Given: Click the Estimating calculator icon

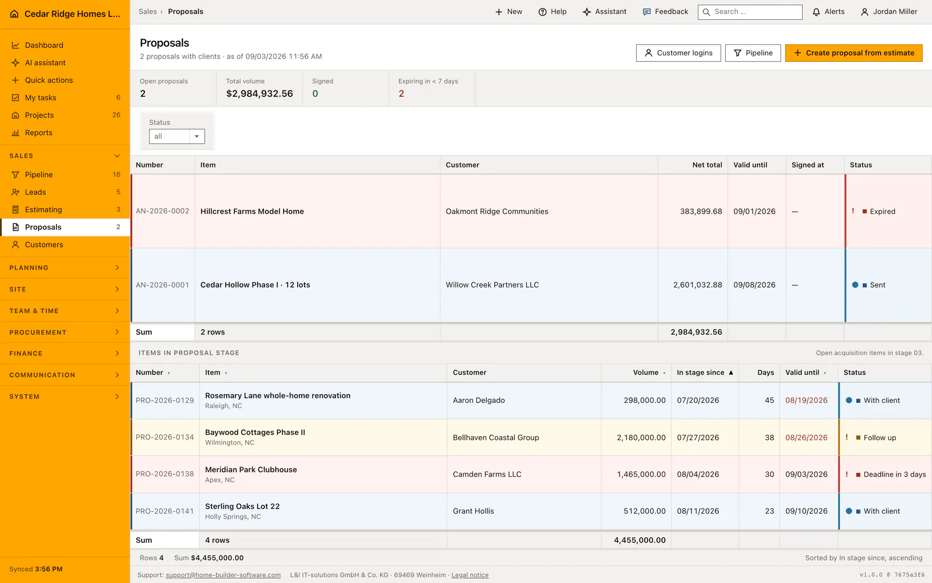Looking at the screenshot, I should tap(16, 210).
